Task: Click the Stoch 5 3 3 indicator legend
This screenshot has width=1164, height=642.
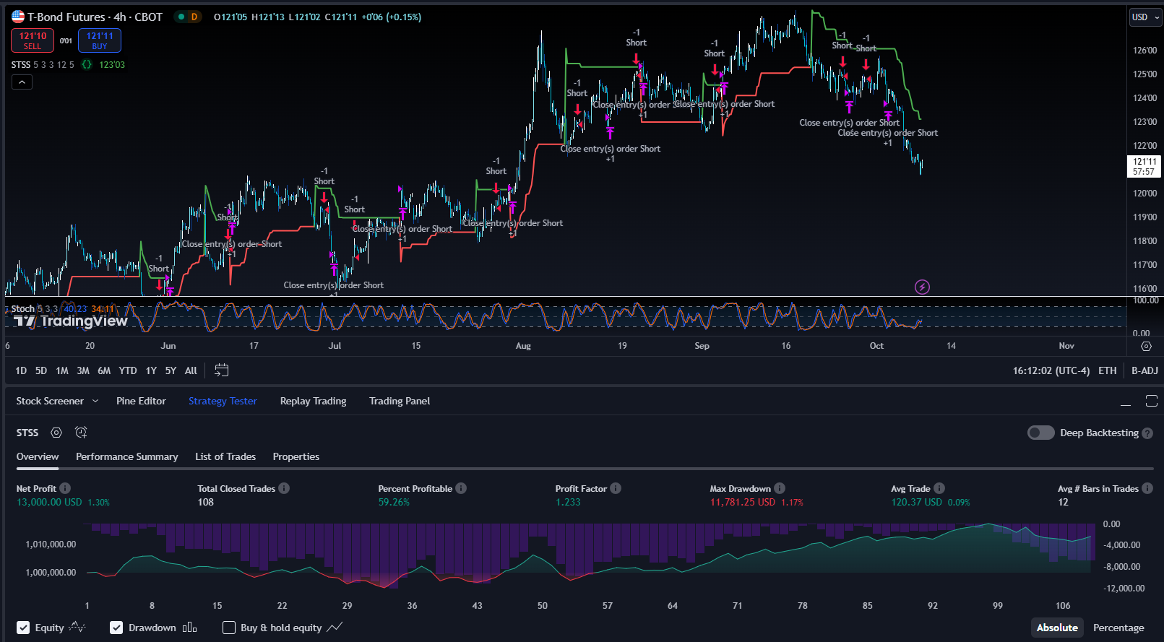Action: [34, 308]
